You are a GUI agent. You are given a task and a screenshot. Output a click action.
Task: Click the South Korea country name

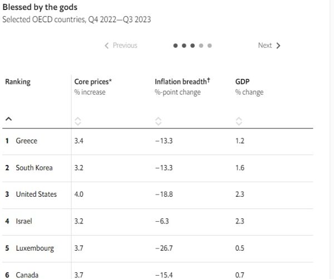[x=34, y=168]
